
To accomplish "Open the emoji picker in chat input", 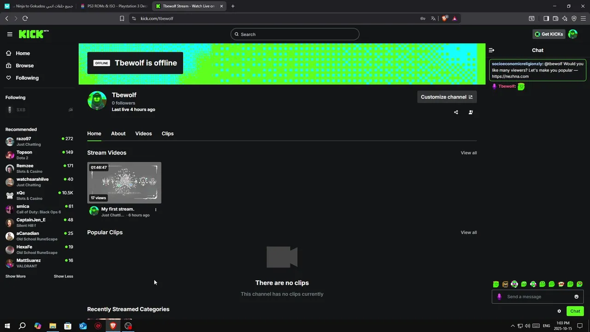I will click(576, 296).
